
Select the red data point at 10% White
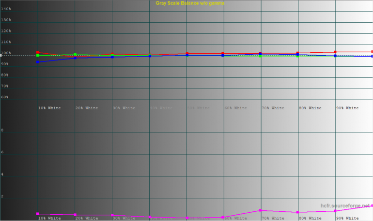(38, 52)
